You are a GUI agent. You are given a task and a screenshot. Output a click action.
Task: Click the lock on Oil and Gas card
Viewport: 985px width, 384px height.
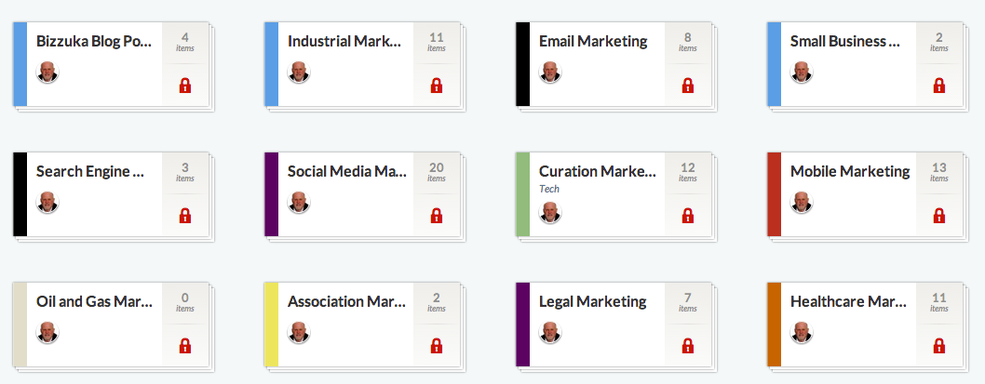(184, 345)
